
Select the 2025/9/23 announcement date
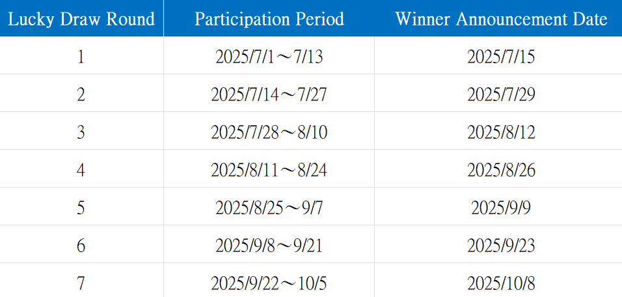[x=501, y=246]
